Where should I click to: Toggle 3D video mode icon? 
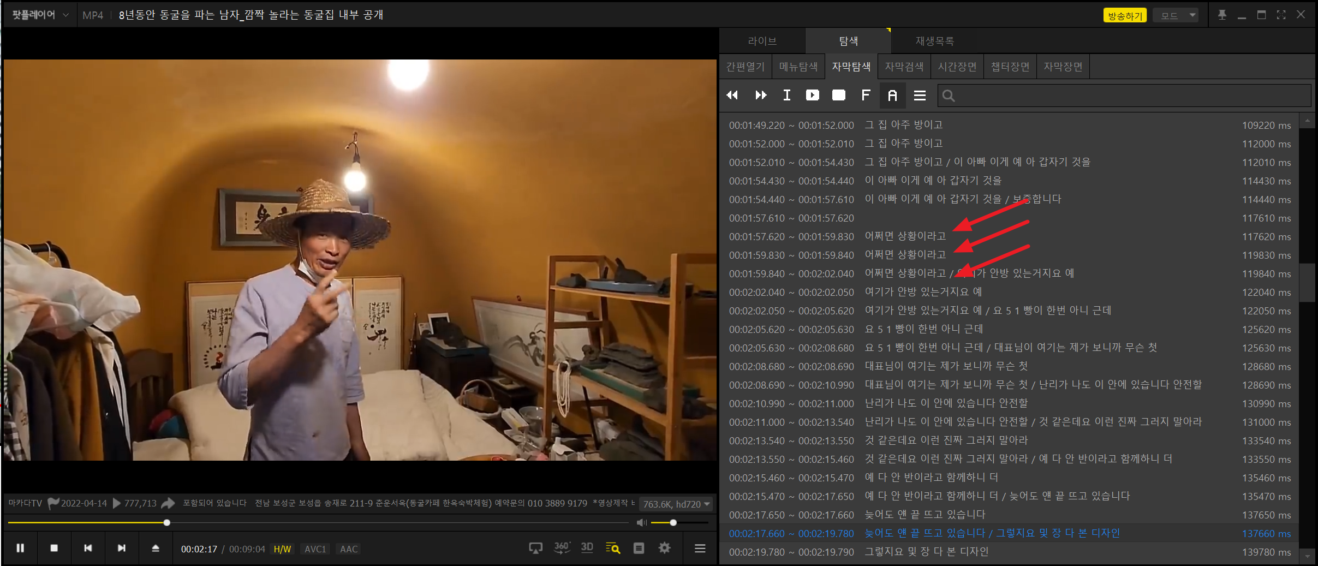(x=587, y=547)
